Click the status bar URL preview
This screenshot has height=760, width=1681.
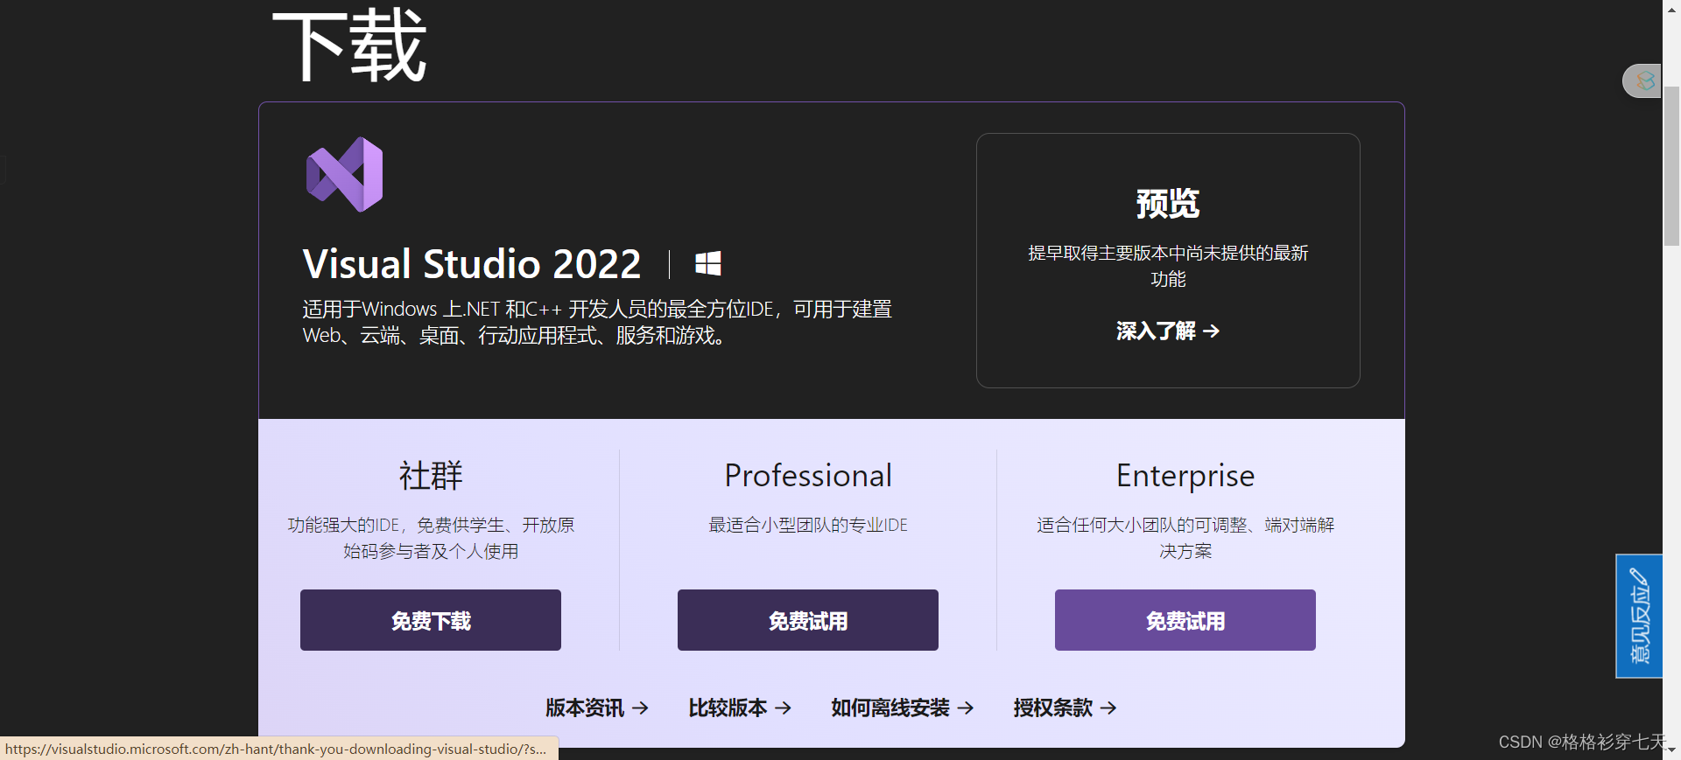click(278, 749)
